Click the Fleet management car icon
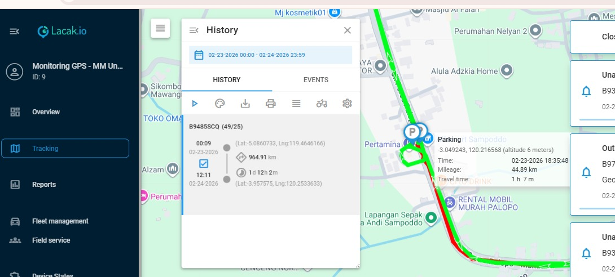 point(15,221)
